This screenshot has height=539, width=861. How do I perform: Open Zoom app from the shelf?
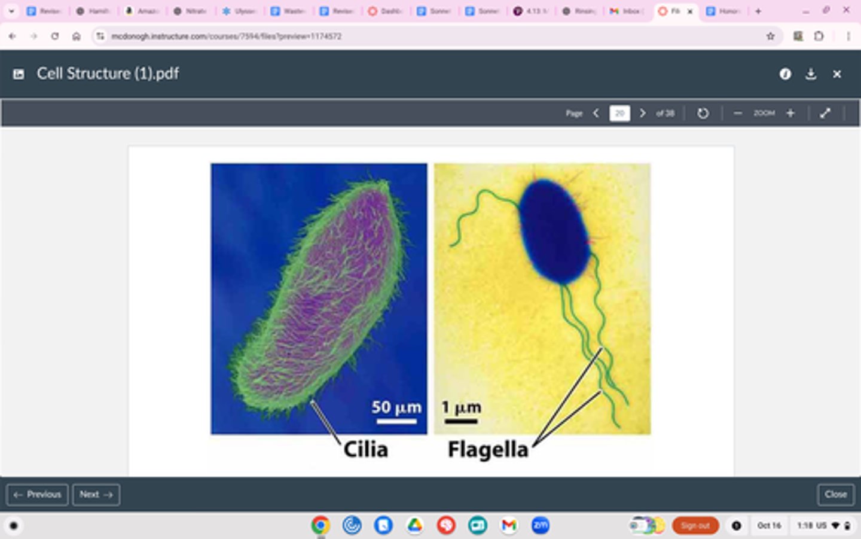point(540,525)
